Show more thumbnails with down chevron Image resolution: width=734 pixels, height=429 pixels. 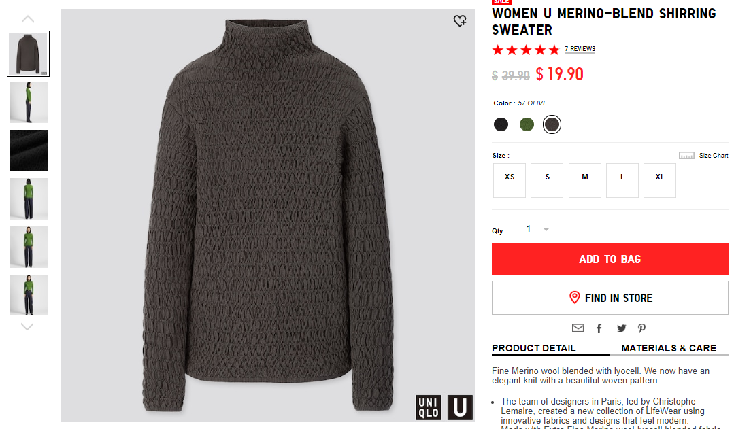[x=28, y=326]
